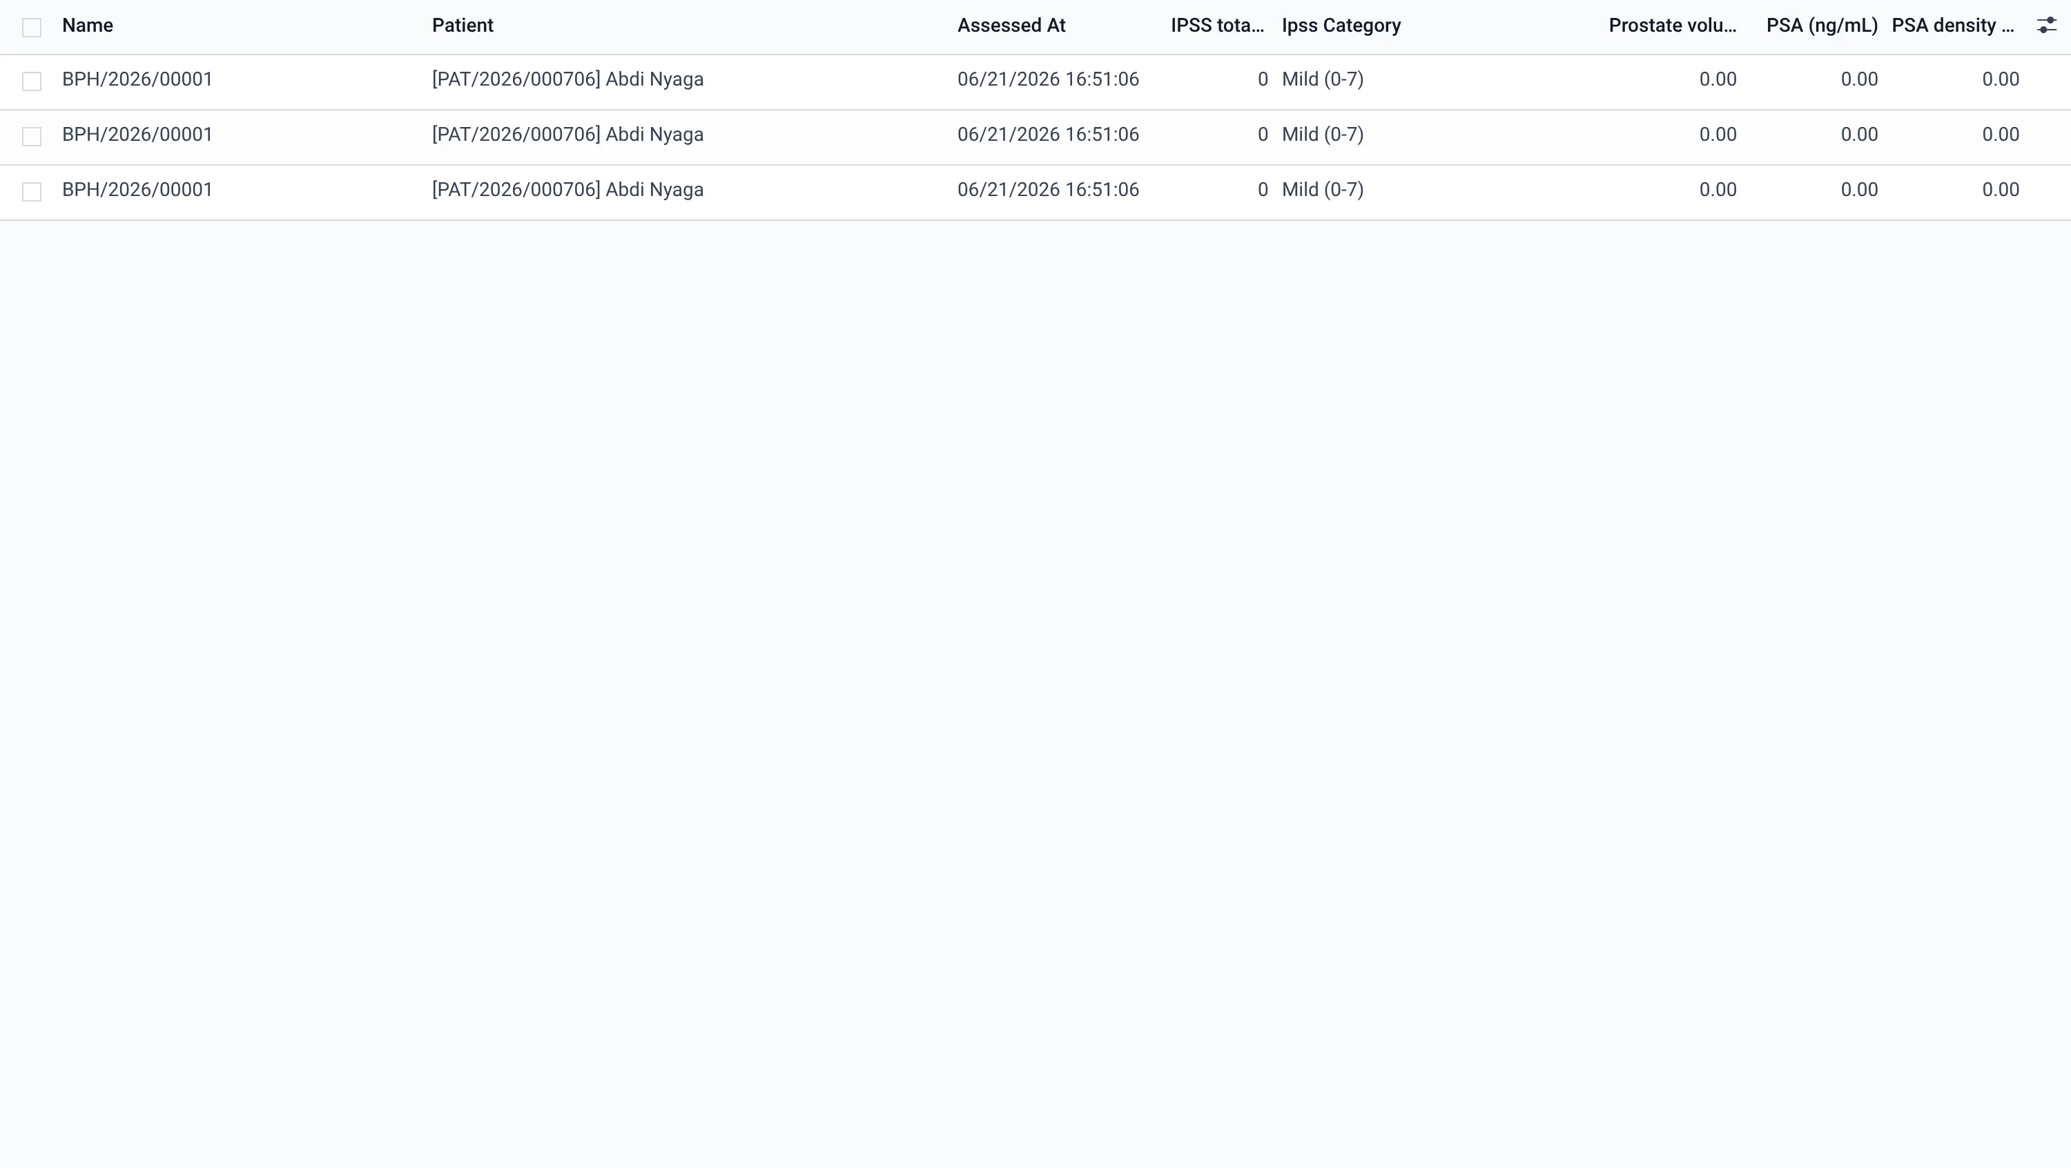Sort by the Assessed At column header

[x=1011, y=26]
